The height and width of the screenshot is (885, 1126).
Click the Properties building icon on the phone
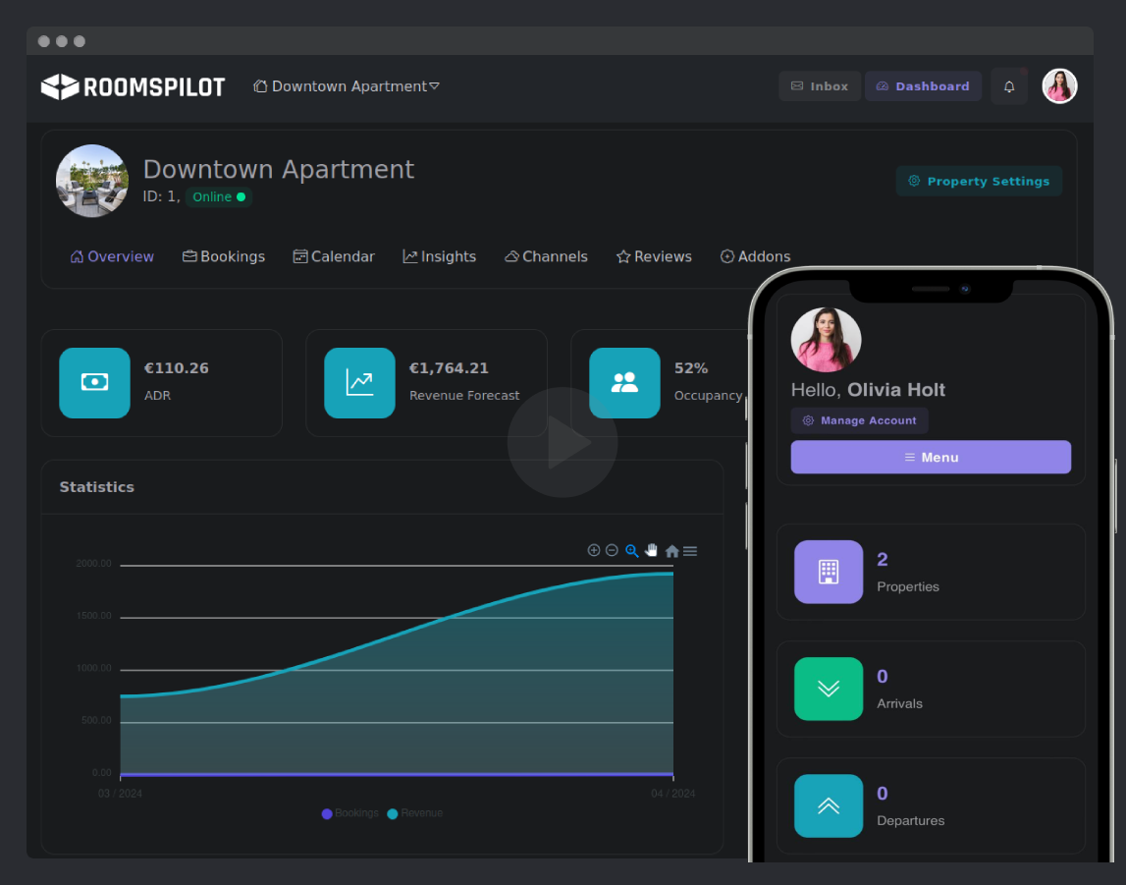click(829, 572)
